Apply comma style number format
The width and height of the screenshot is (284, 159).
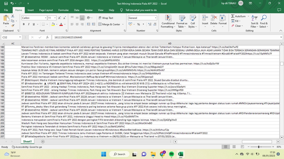tap(143, 24)
